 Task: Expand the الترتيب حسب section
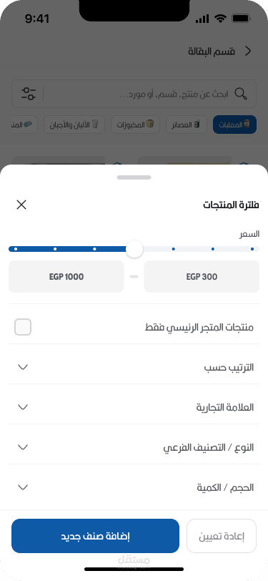point(134,367)
